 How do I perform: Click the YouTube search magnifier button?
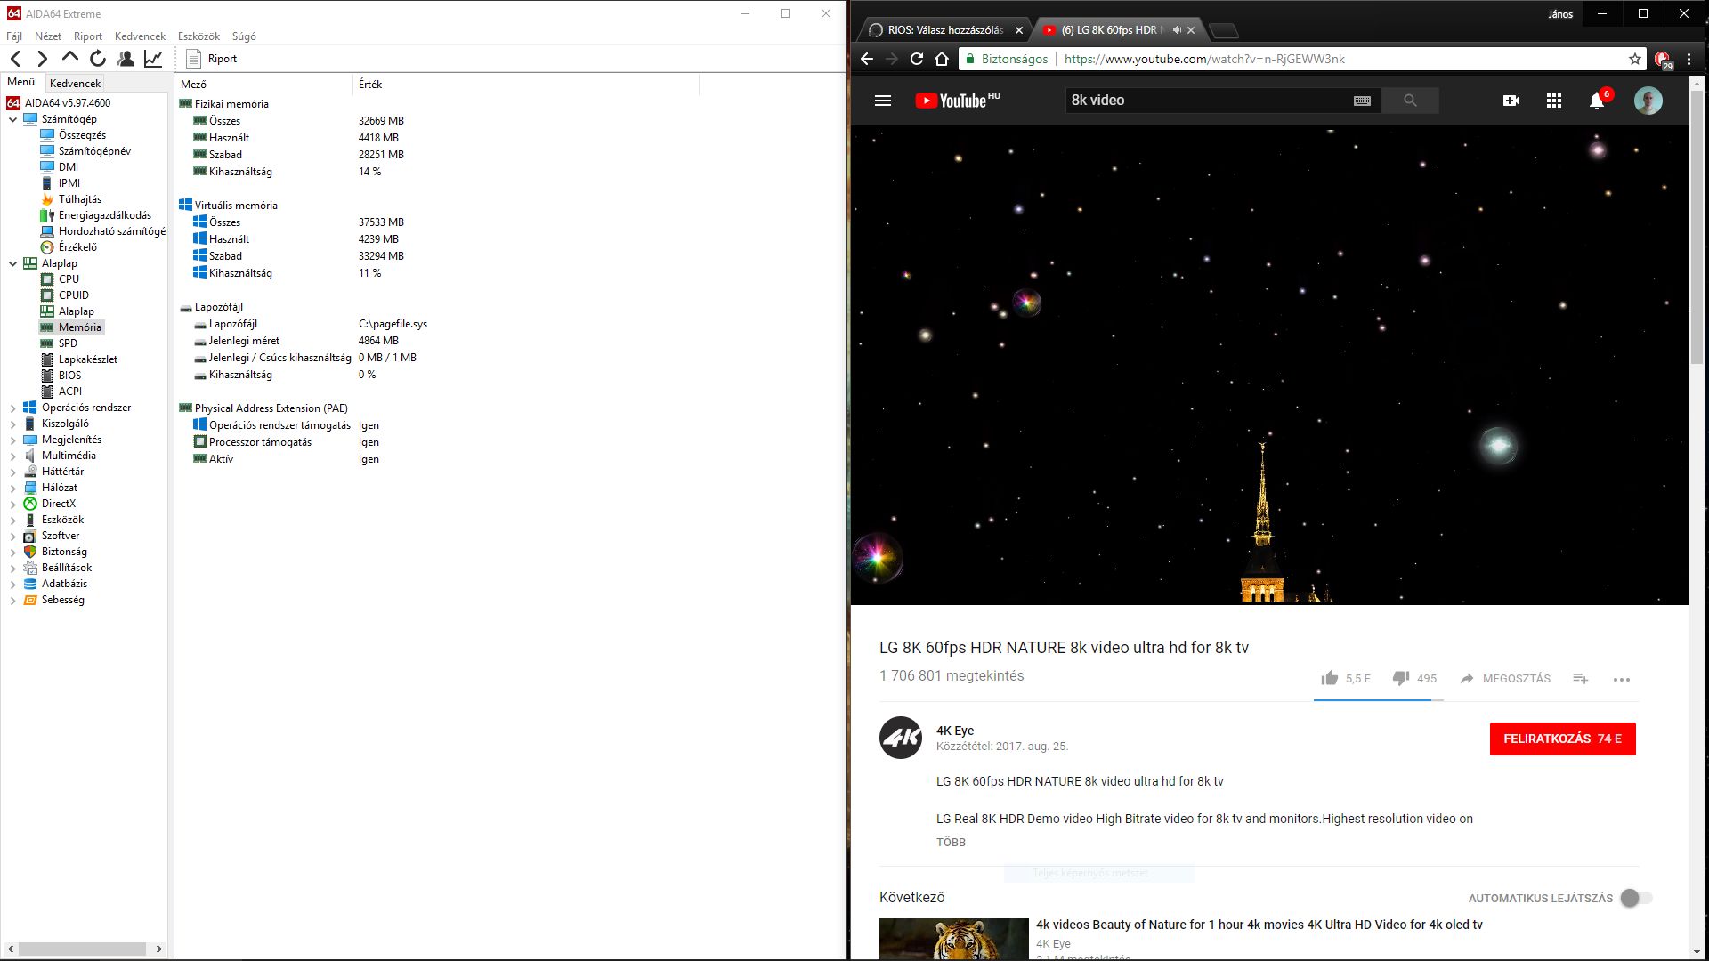click(1410, 101)
